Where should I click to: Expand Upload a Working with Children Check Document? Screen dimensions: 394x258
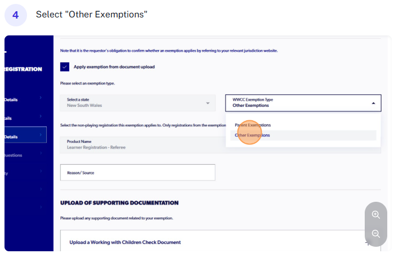click(x=125, y=242)
